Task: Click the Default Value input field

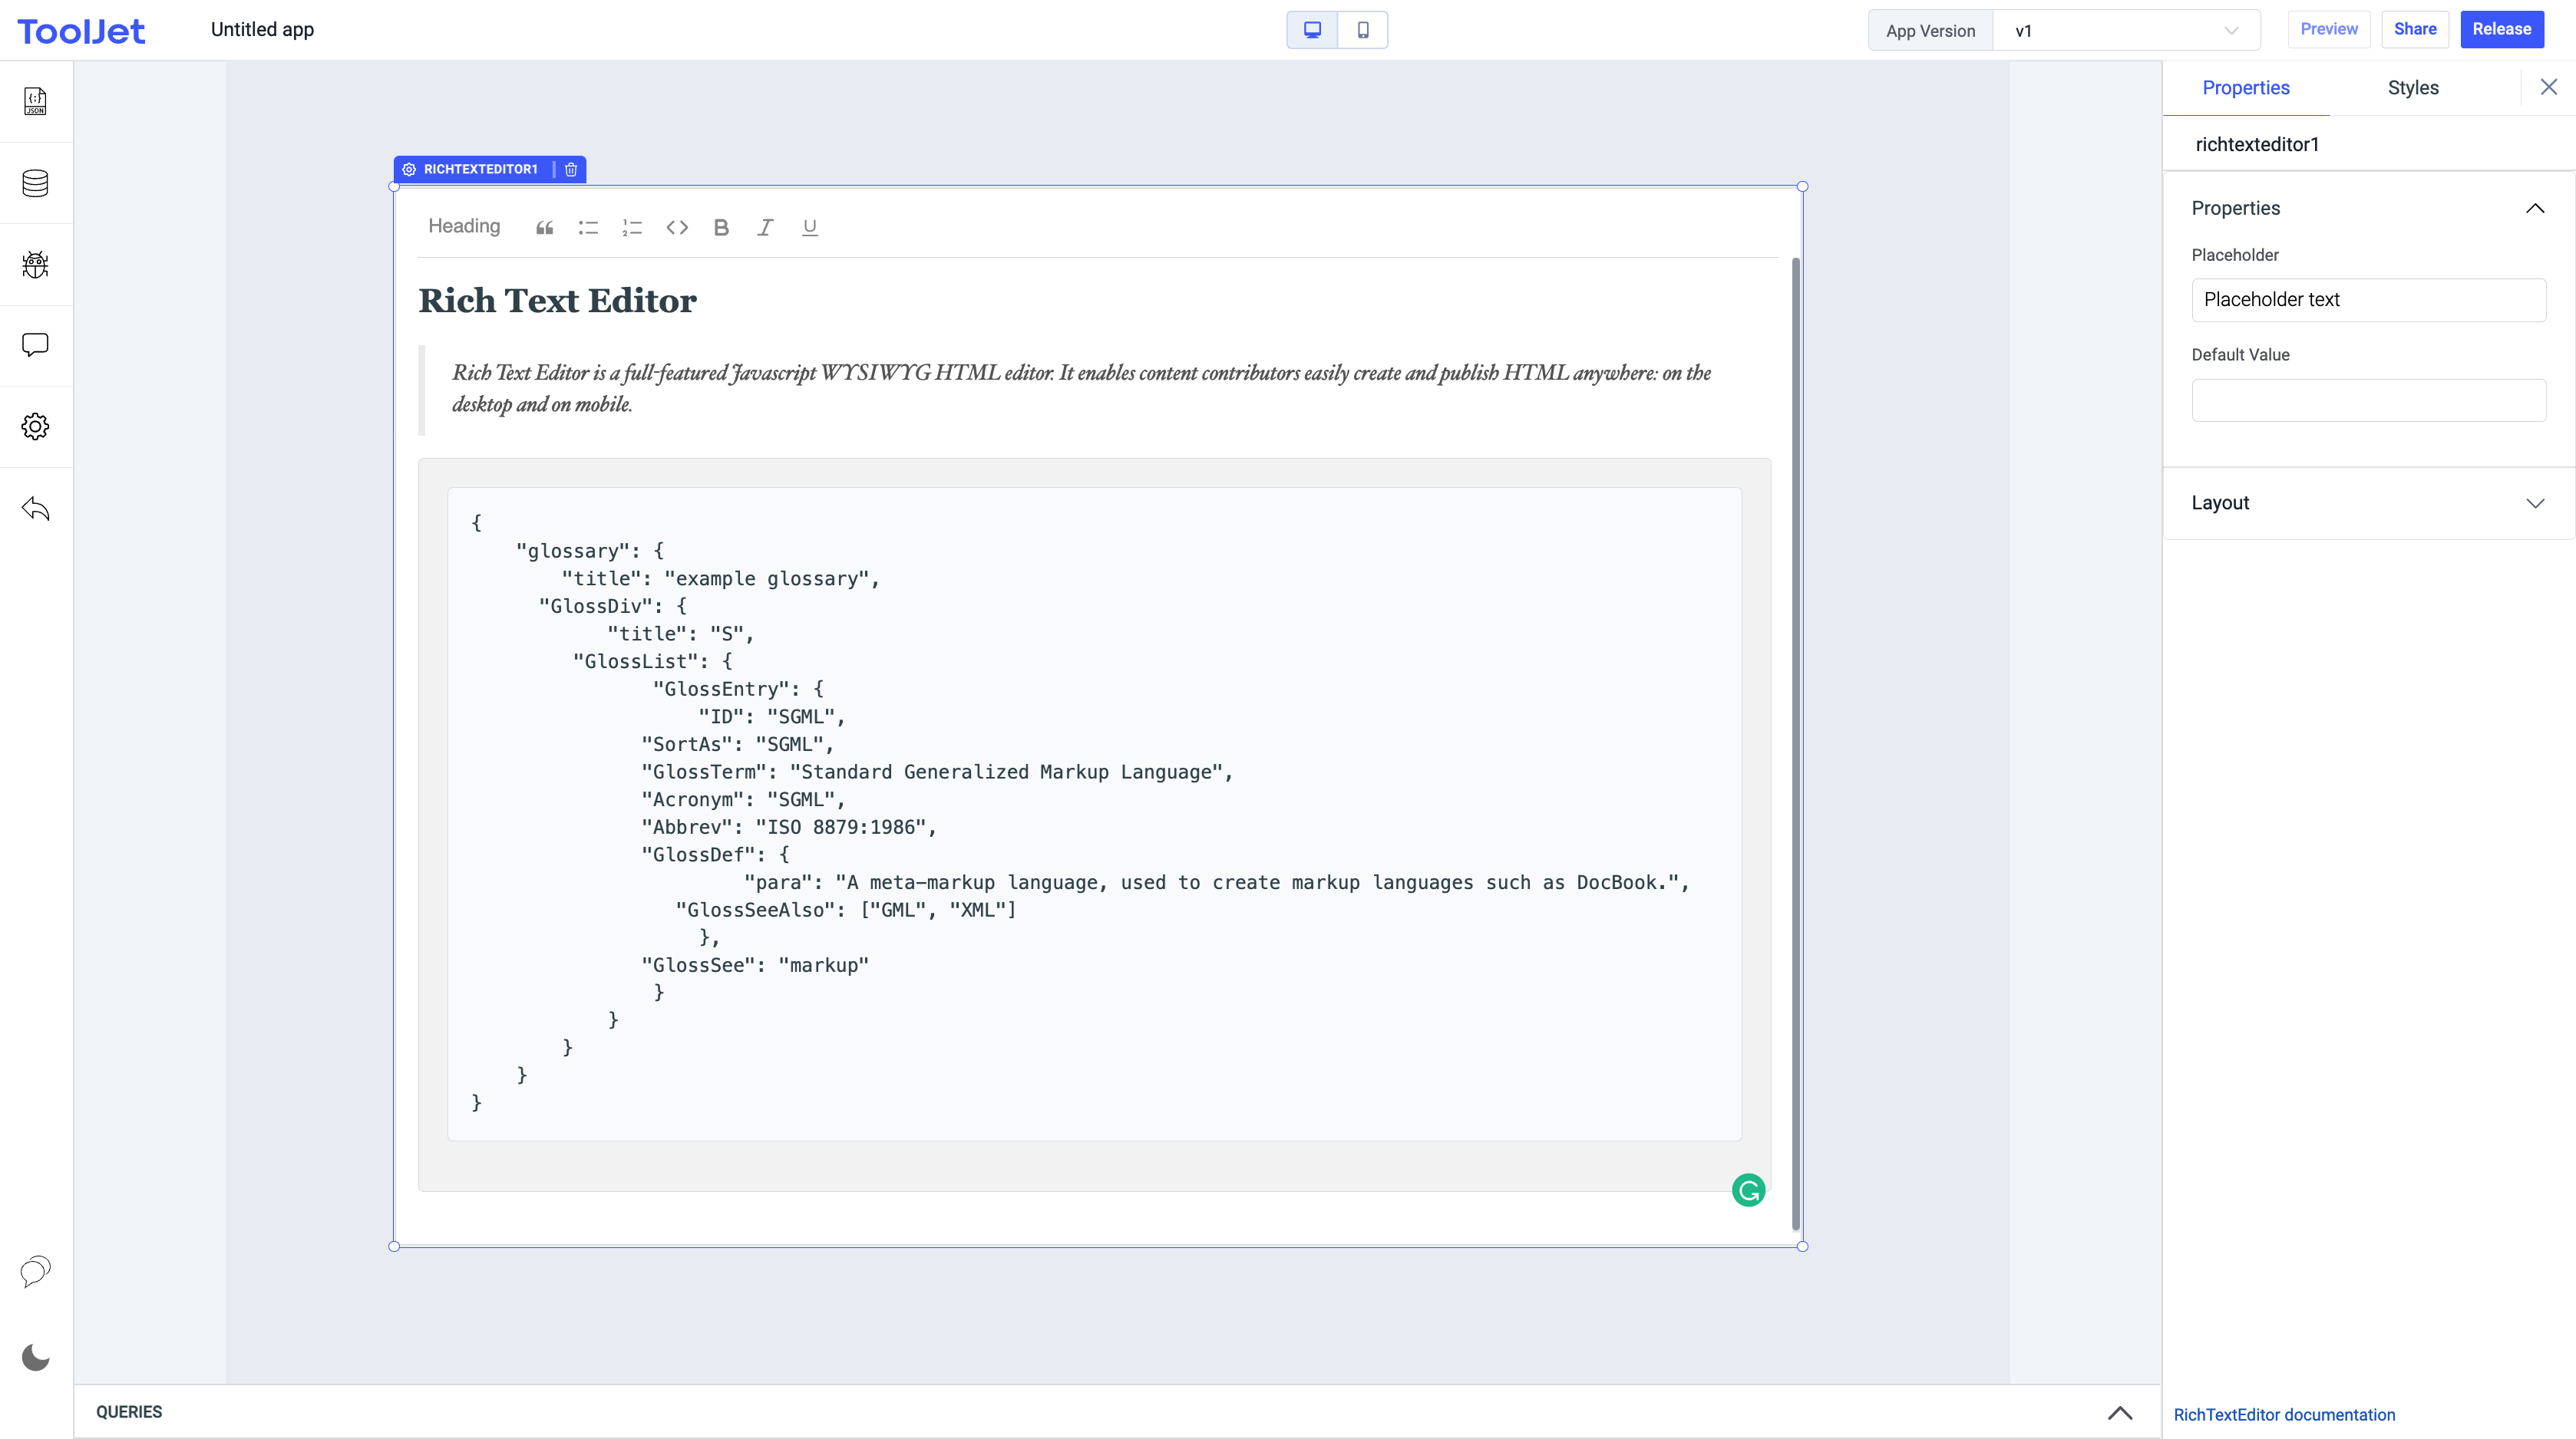Action: pyautogui.click(x=2368, y=400)
